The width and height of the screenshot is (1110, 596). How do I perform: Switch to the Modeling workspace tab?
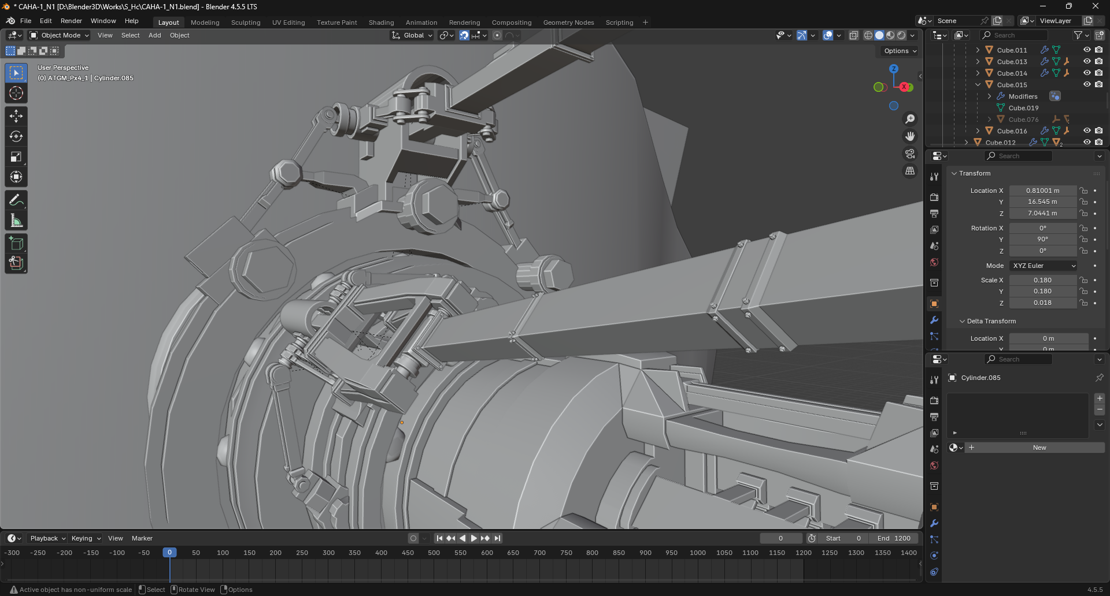[x=205, y=23]
